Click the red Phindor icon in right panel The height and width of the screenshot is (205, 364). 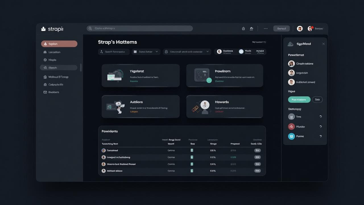(x=291, y=126)
